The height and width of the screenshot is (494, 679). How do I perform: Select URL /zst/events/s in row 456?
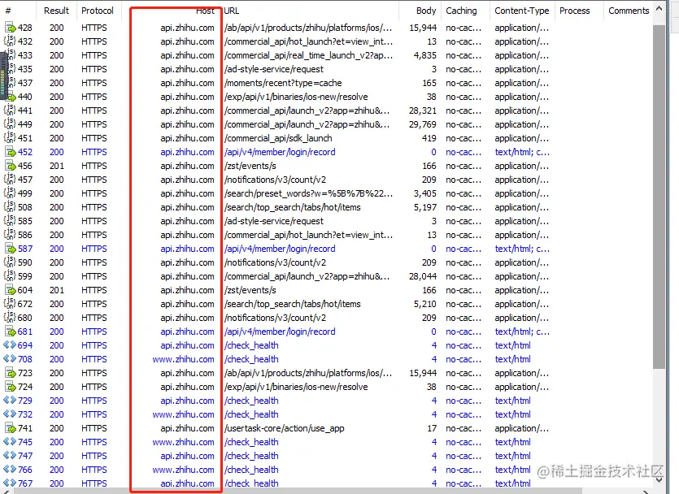point(250,166)
